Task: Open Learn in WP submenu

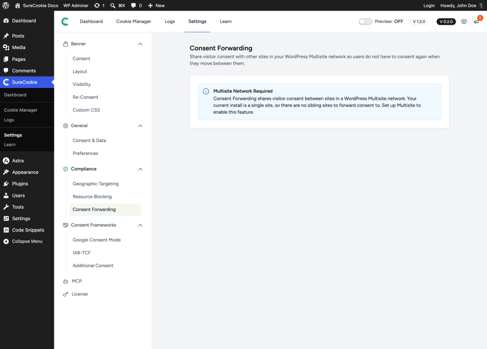Action: 10,145
